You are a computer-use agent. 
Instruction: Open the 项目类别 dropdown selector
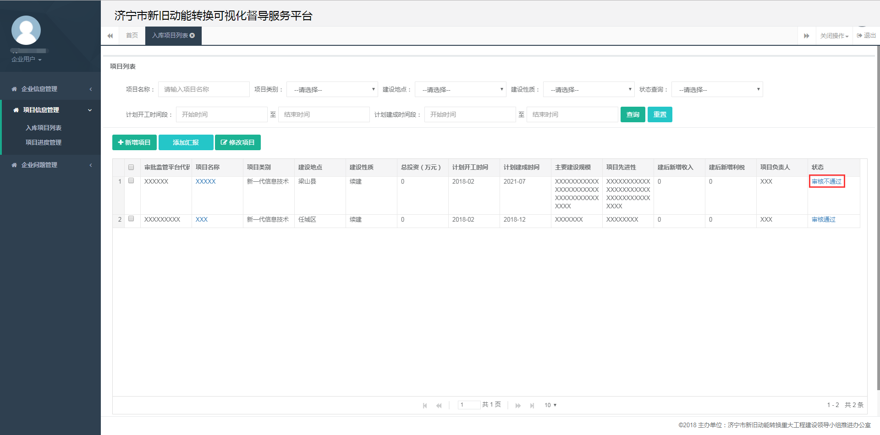332,89
